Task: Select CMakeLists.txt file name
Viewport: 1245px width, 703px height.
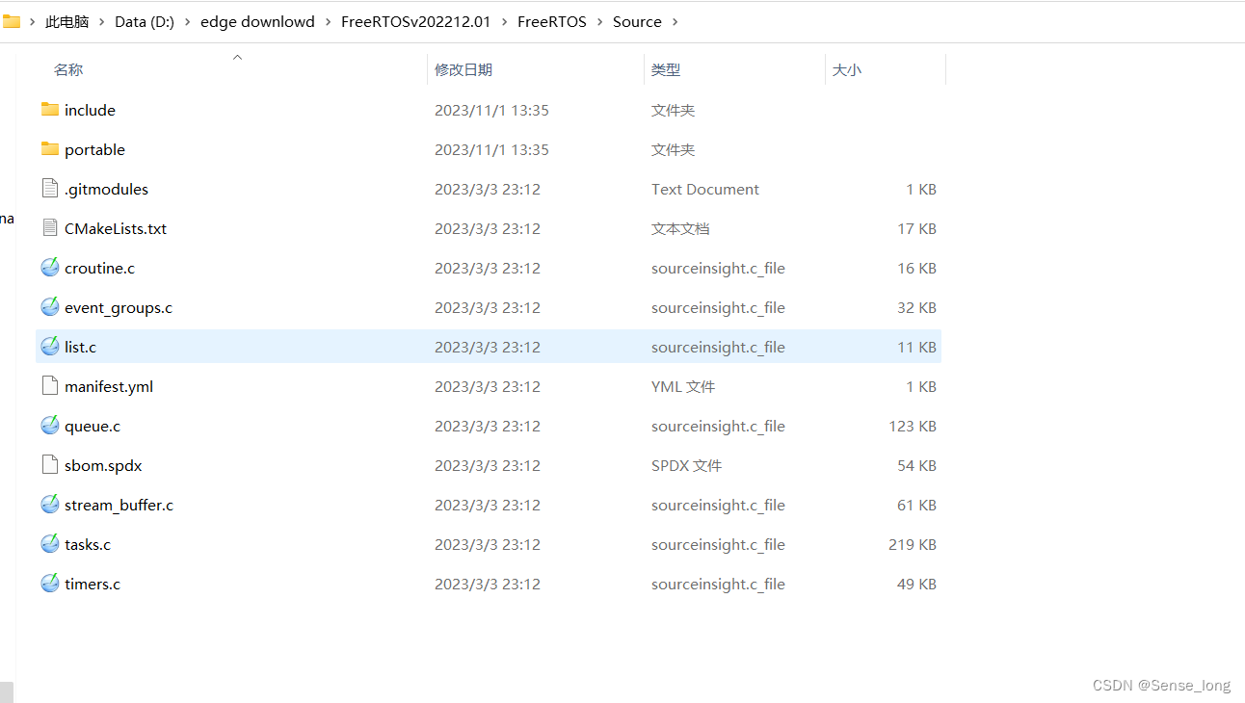Action: coord(116,228)
